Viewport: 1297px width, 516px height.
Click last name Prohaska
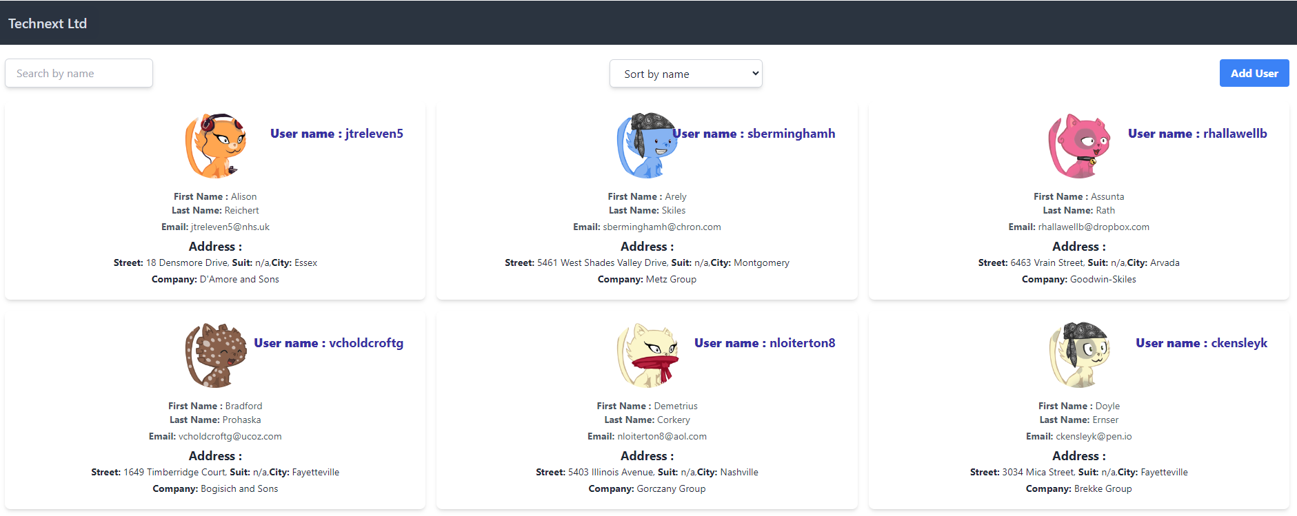tap(241, 420)
